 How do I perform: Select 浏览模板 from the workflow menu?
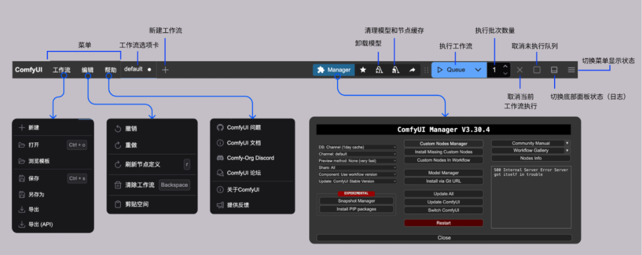pos(53,161)
